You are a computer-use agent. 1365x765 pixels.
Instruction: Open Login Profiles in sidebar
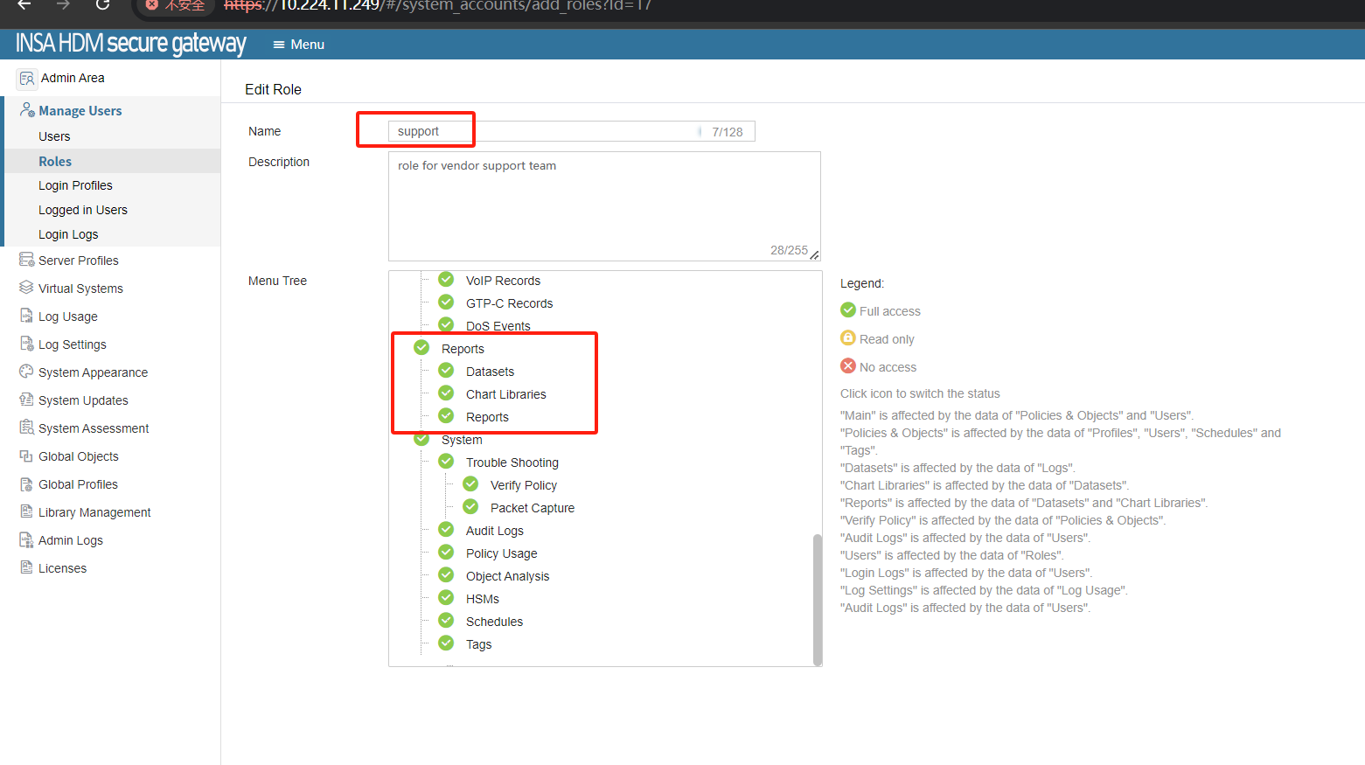click(75, 185)
